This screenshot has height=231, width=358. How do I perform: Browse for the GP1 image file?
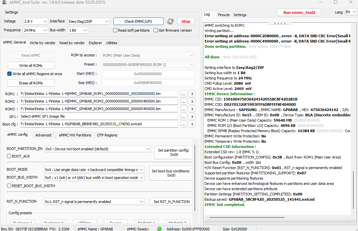(184, 117)
